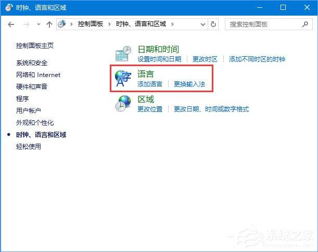This screenshot has width=318, height=252.
Task: Open 语言 heading
Action: (x=146, y=74)
